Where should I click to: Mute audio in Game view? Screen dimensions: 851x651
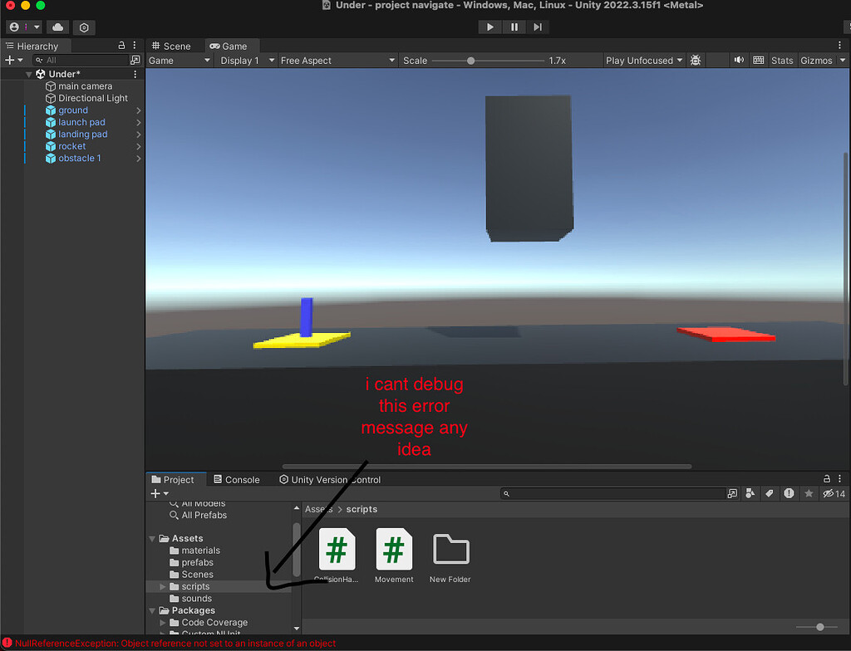click(x=738, y=61)
